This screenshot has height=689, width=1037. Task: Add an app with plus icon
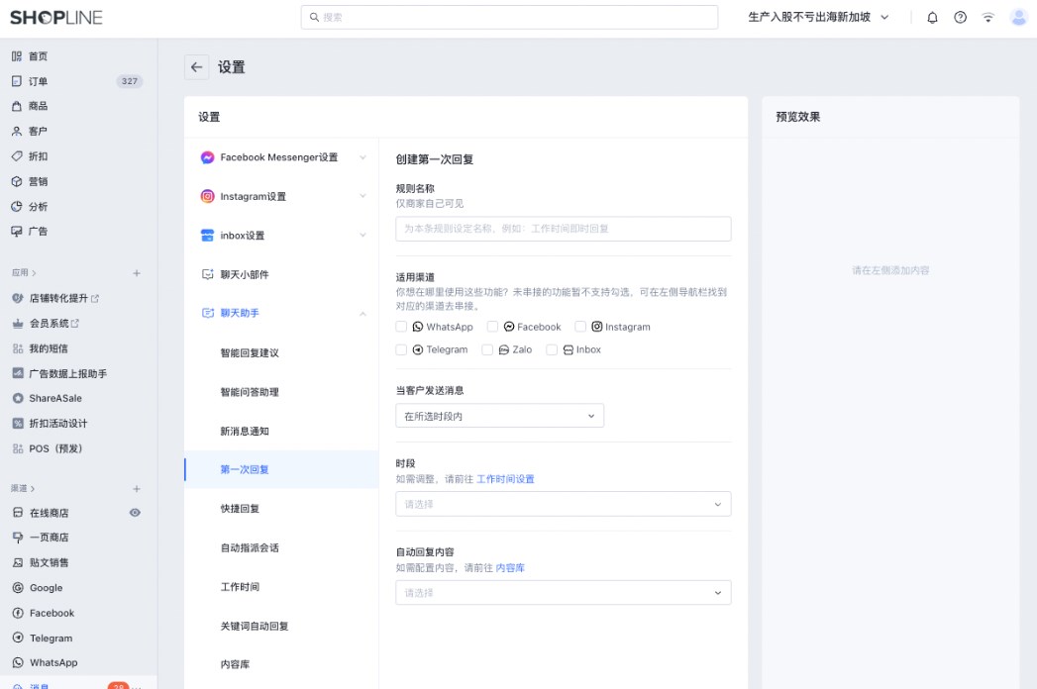(x=137, y=273)
